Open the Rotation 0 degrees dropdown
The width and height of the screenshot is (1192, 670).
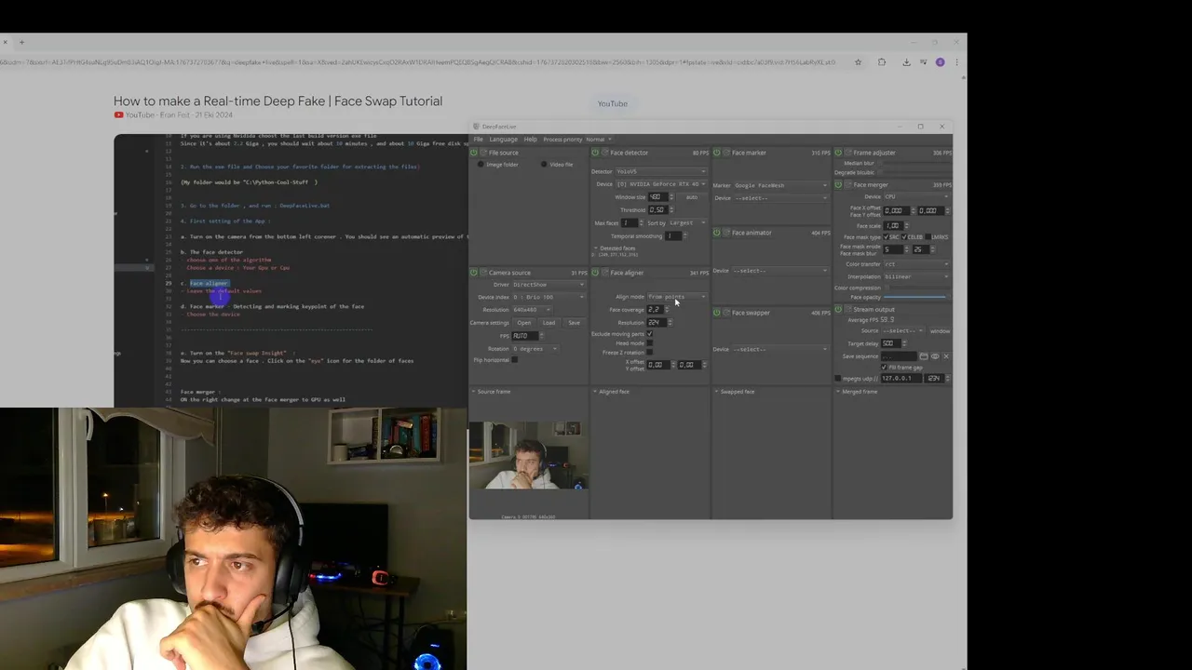point(535,349)
